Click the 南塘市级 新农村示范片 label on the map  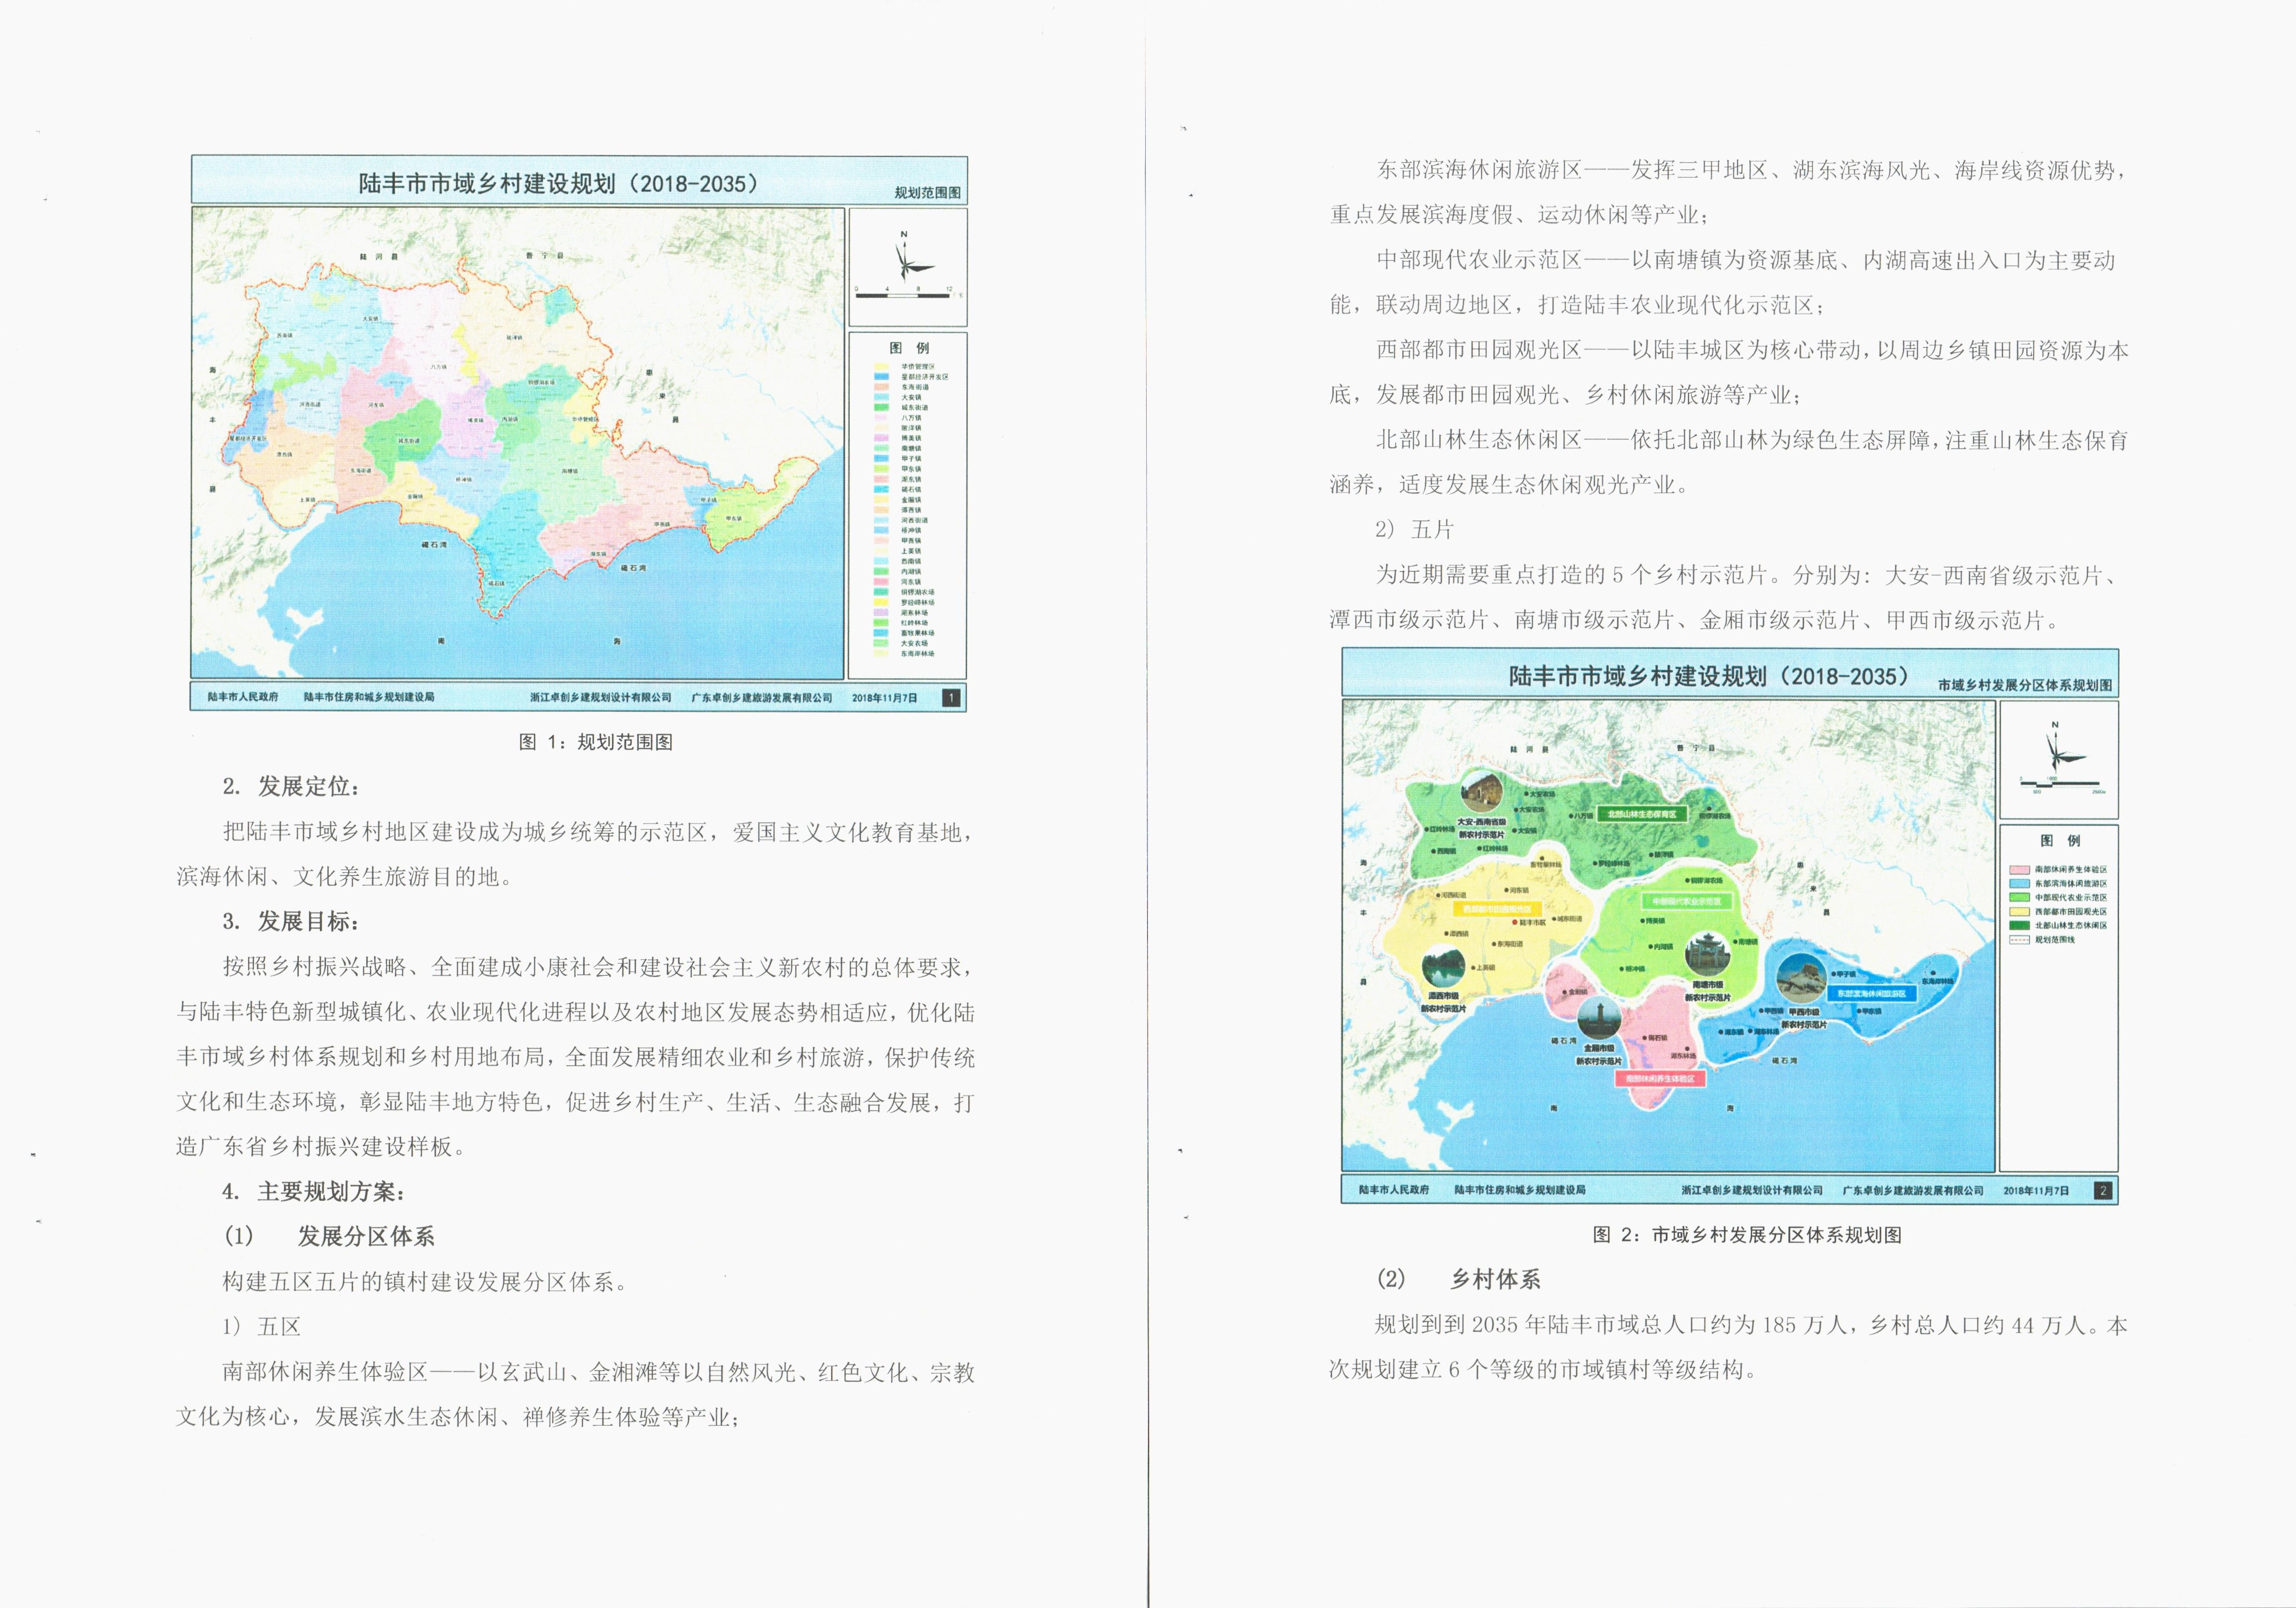(1708, 992)
